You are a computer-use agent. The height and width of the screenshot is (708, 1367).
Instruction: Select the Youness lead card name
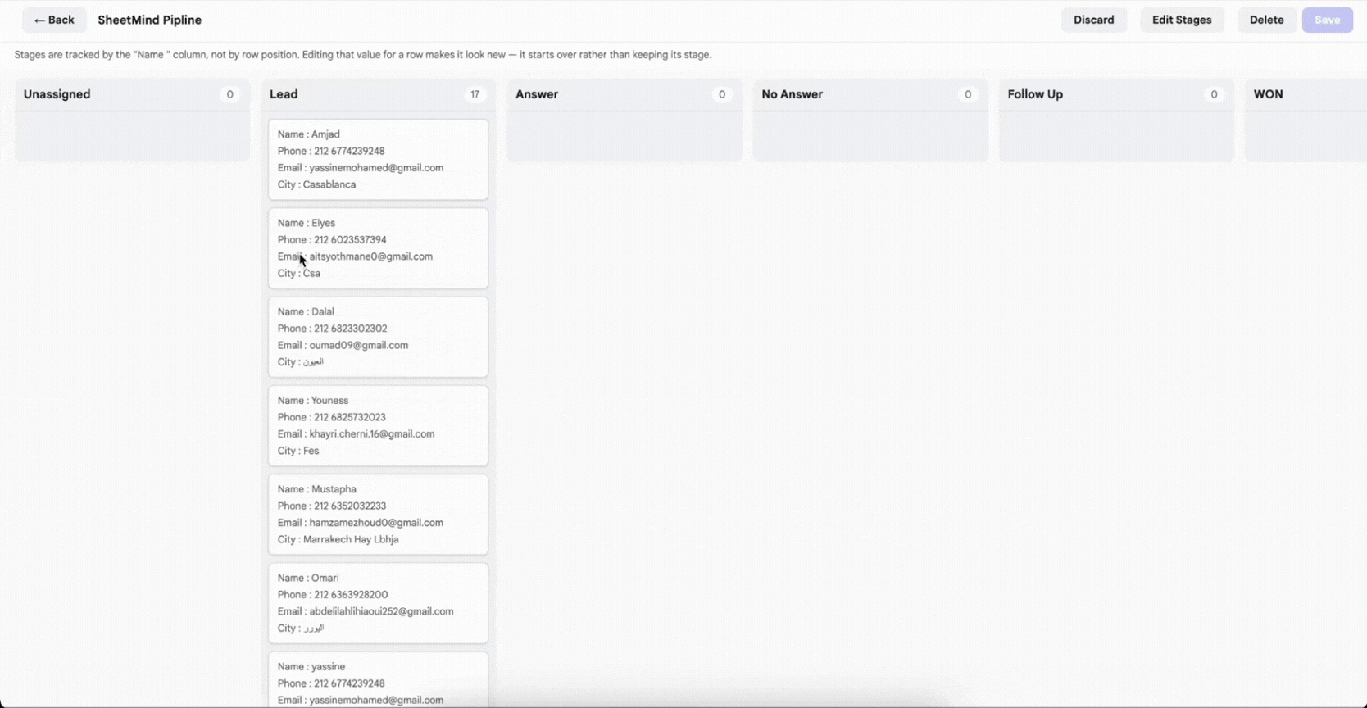[x=312, y=401]
